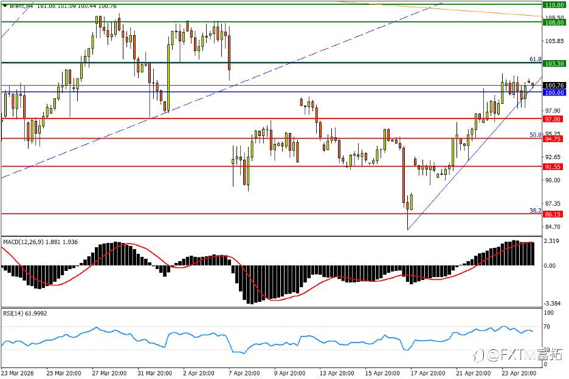Select the red 86.15 level label
The width and height of the screenshot is (569, 379).
click(x=553, y=214)
